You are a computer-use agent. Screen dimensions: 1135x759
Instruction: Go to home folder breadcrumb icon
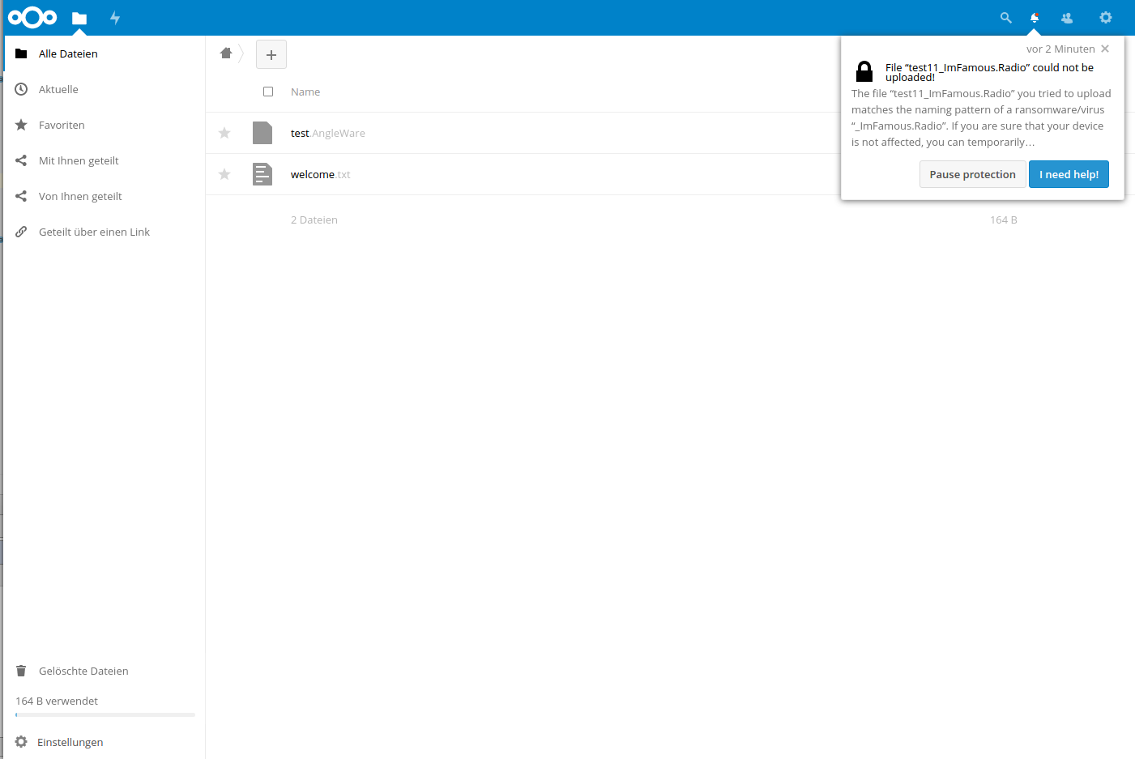[226, 53]
